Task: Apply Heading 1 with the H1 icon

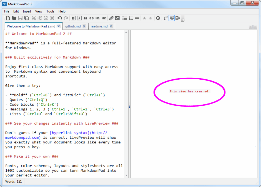Action: (x=97, y=18)
